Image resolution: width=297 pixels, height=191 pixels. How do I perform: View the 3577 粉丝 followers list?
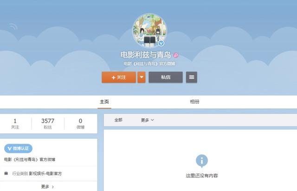(x=48, y=124)
